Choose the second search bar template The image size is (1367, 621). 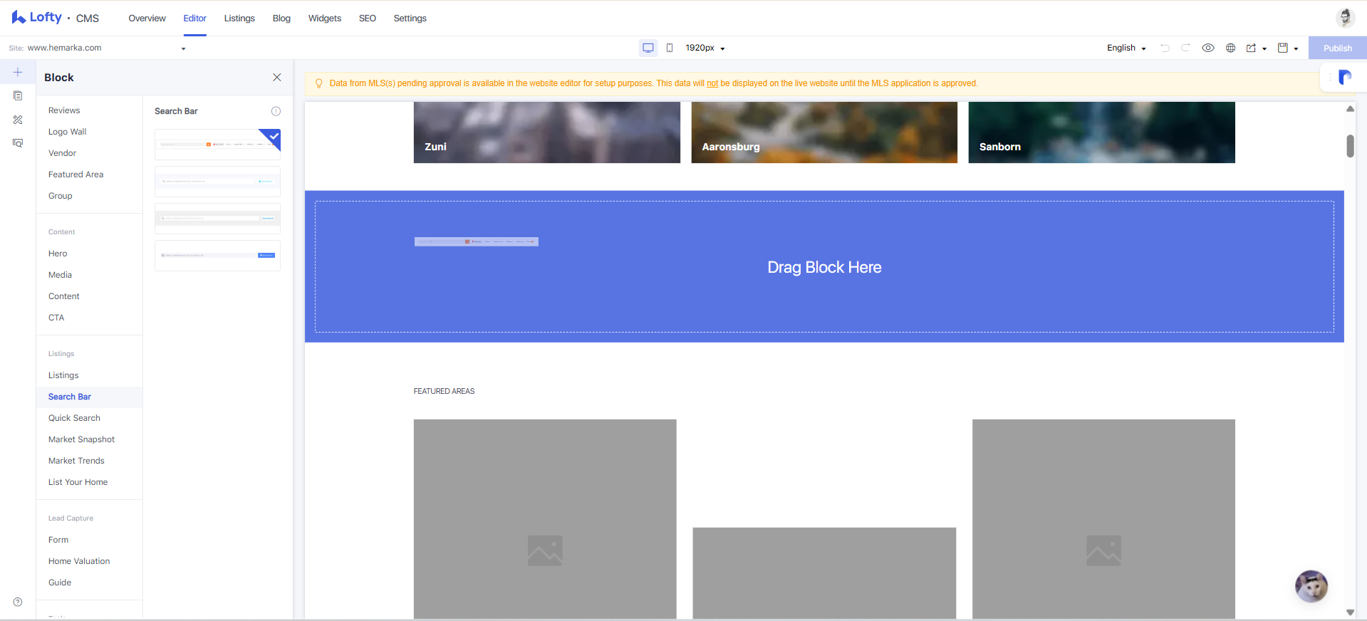[217, 181]
